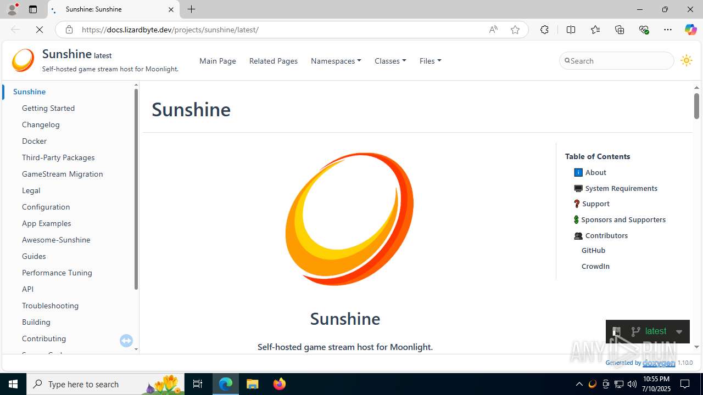Expand the latest version selector
The width and height of the screenshot is (703, 395).
(x=679, y=331)
